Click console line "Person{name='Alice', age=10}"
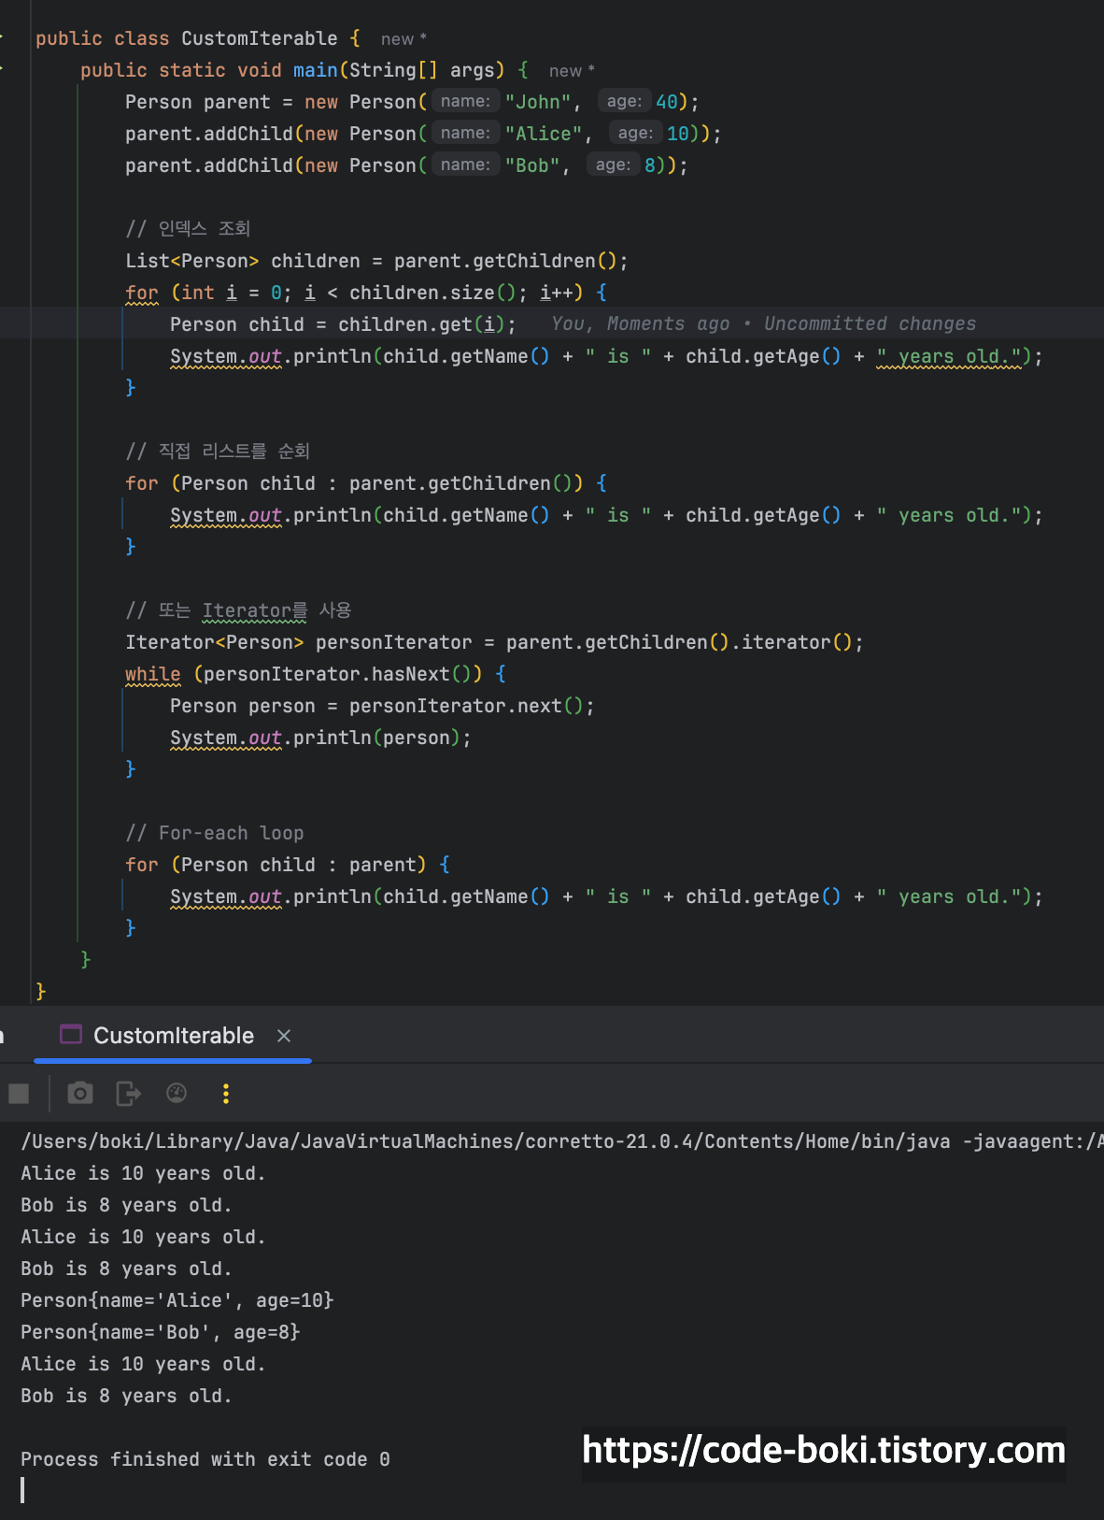 tap(177, 1300)
